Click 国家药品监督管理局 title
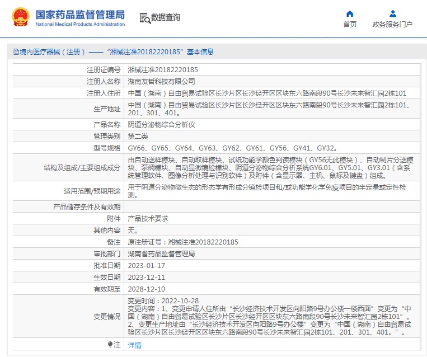 tap(80, 15)
